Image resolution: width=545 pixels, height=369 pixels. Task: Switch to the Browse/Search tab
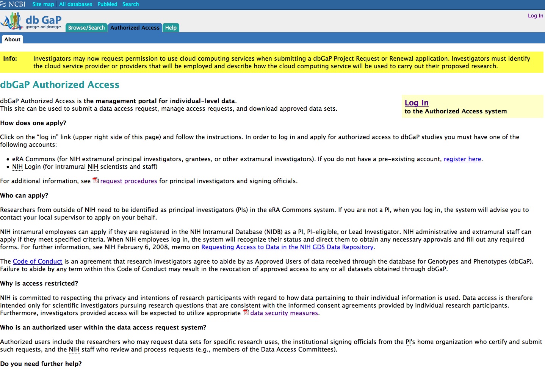point(86,28)
